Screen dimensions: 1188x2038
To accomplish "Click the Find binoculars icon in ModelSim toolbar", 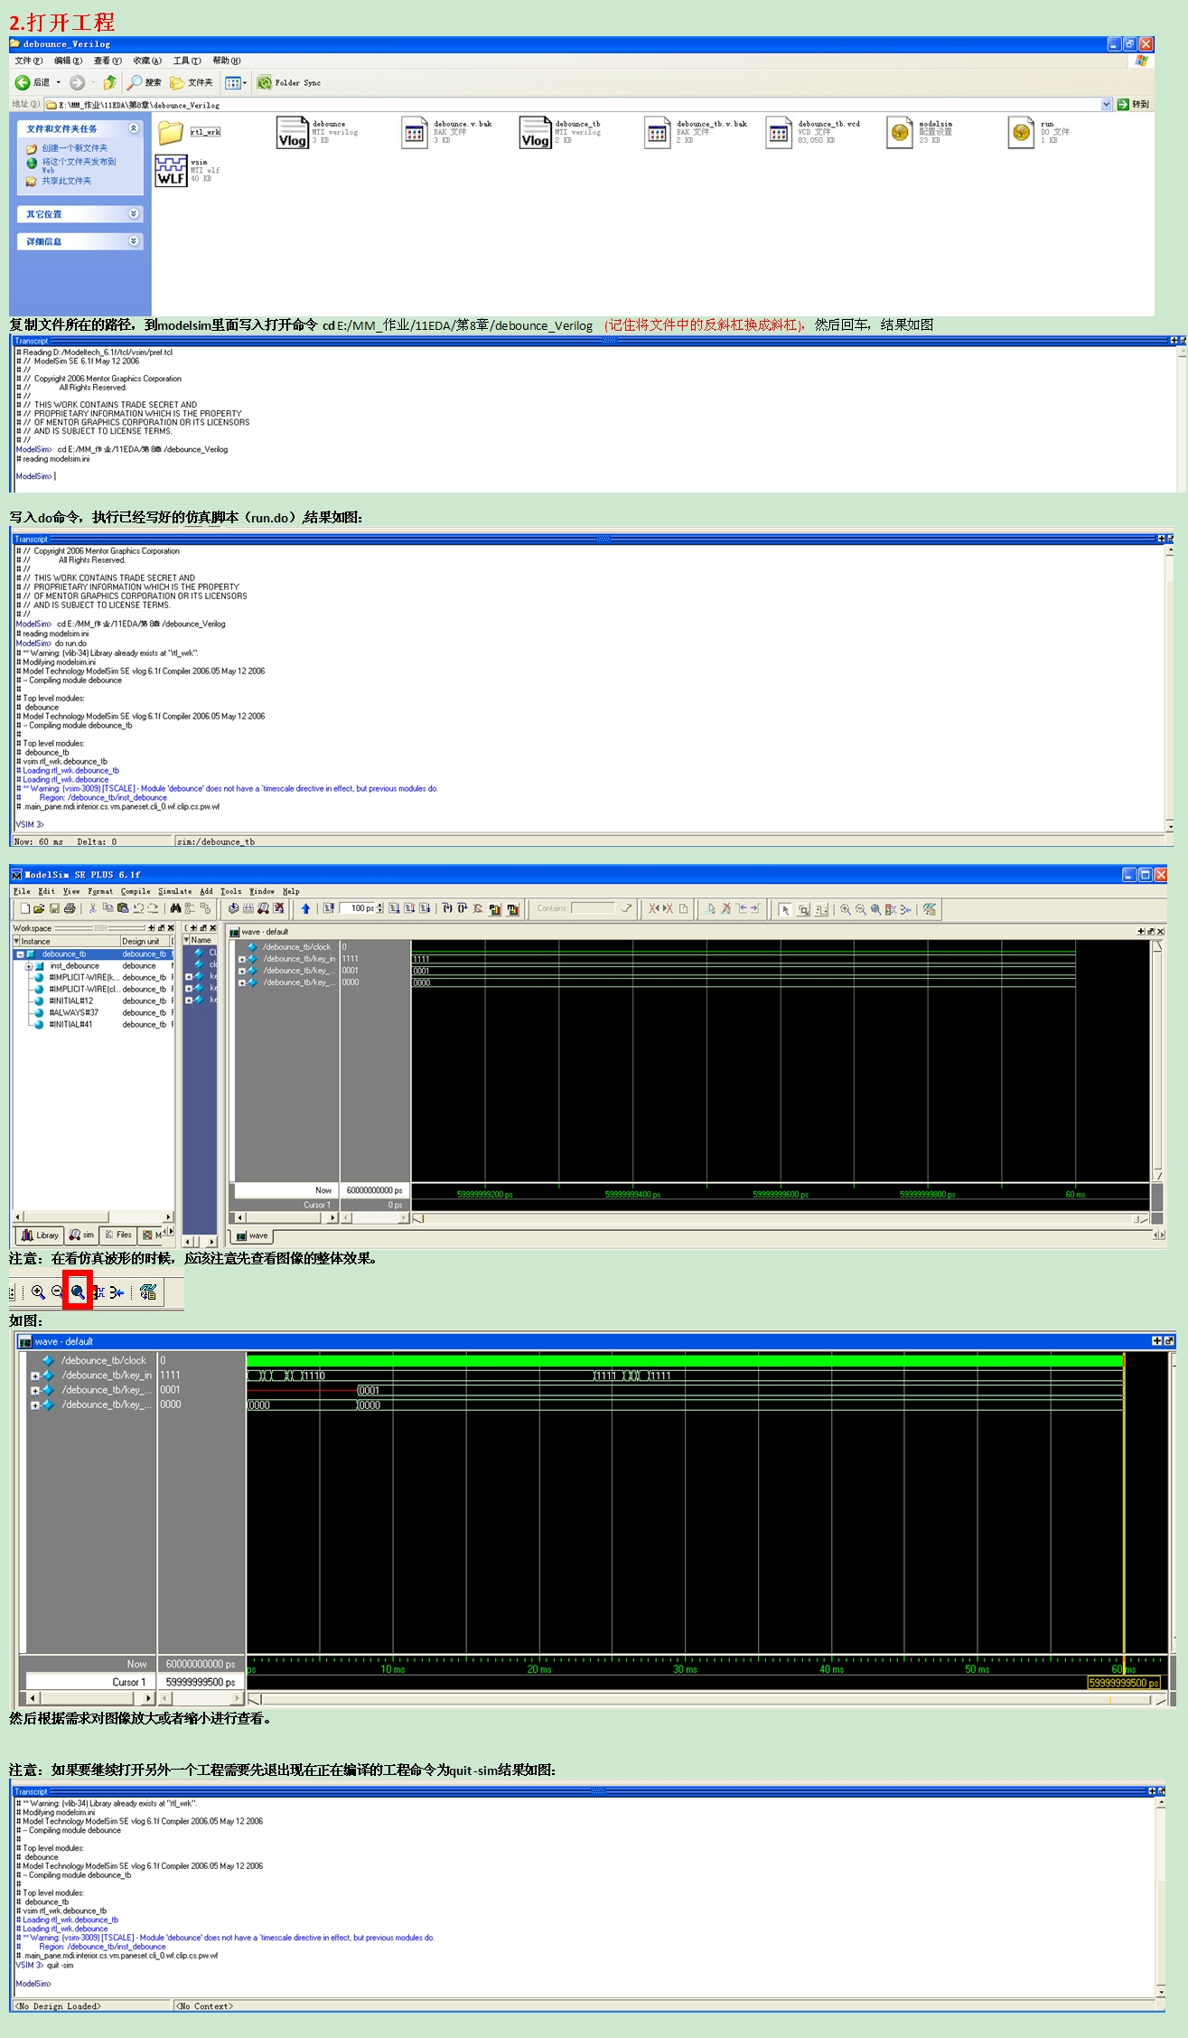I will pos(175,908).
